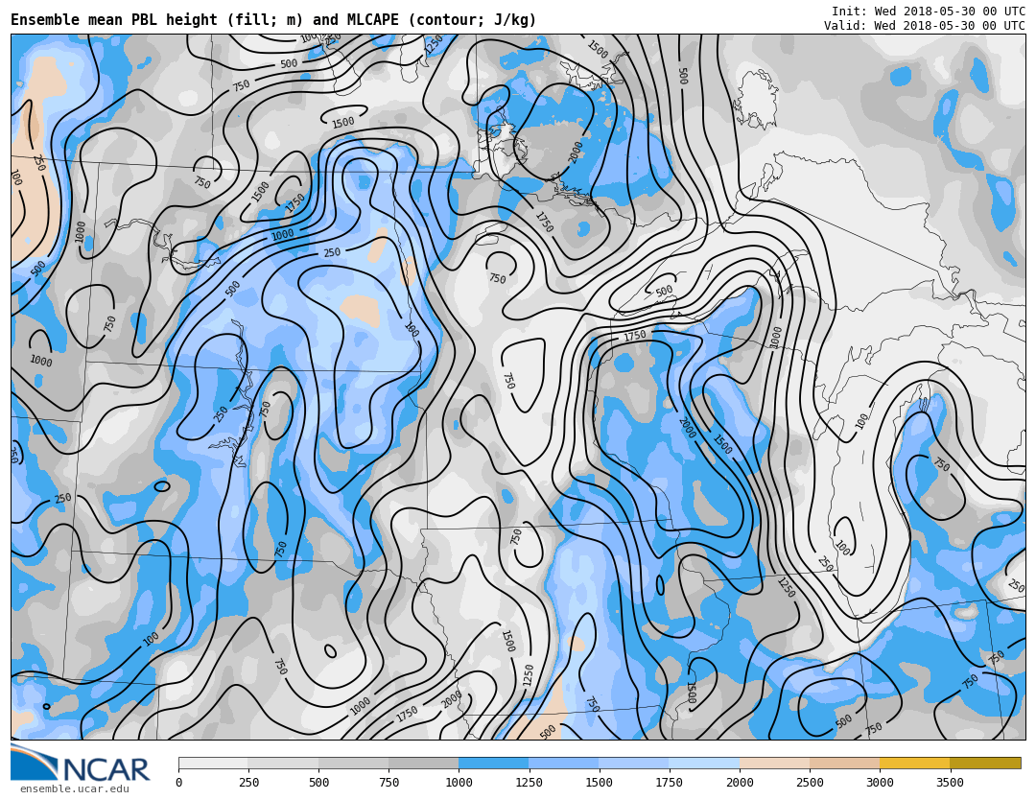Screen dimensions: 1036x800
Task: Pick the 750–1000 darkest gray colorbar segment
Action: pos(423,764)
